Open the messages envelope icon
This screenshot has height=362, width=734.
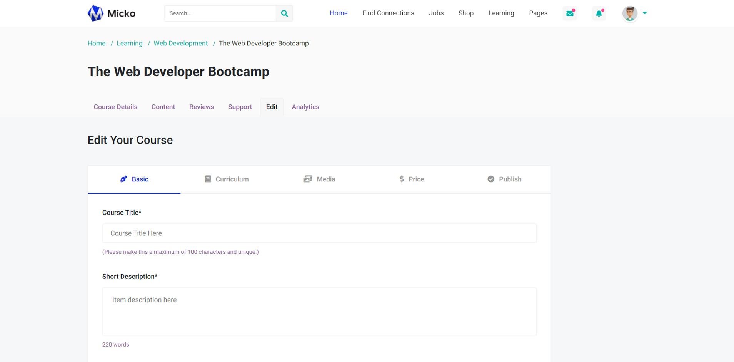(x=570, y=13)
